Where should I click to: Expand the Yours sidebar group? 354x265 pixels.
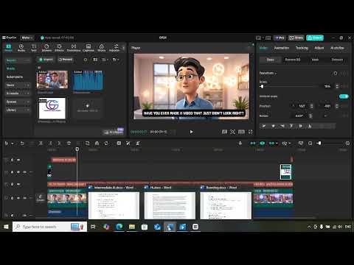(x=18, y=85)
